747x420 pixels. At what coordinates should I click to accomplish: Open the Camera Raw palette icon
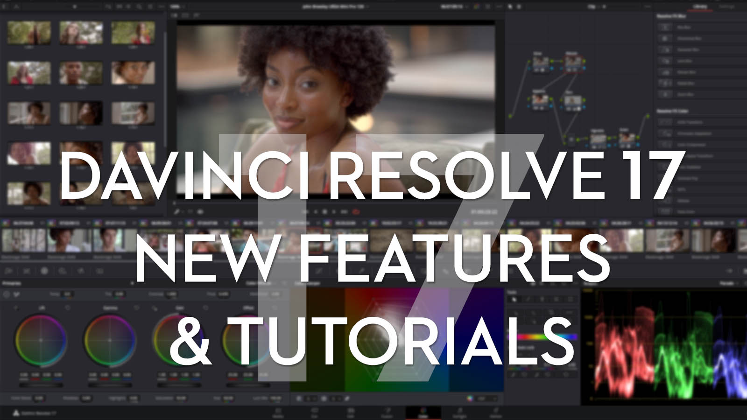[x=8, y=271]
